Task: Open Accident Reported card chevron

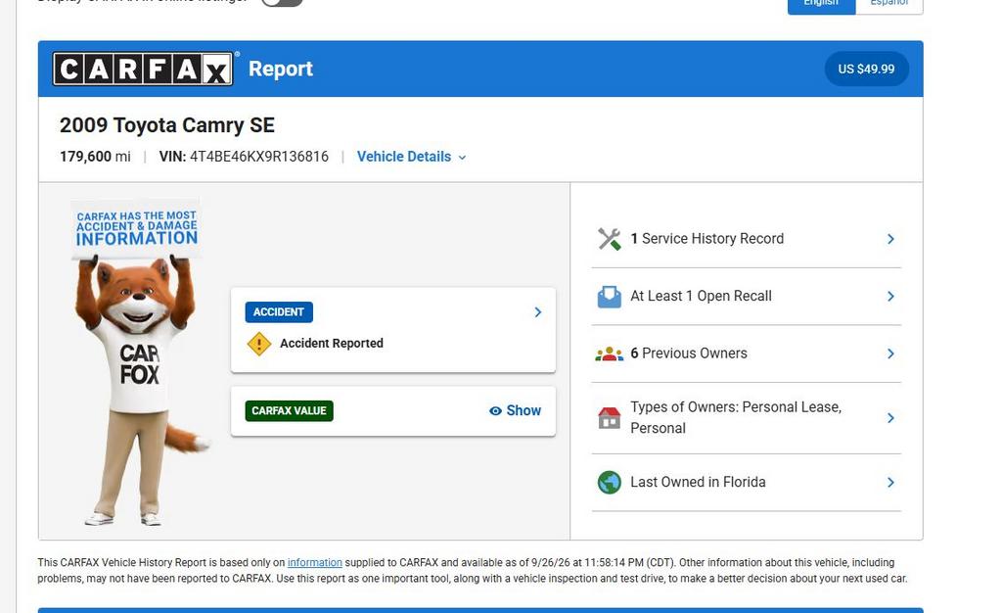Action: pyautogui.click(x=538, y=312)
